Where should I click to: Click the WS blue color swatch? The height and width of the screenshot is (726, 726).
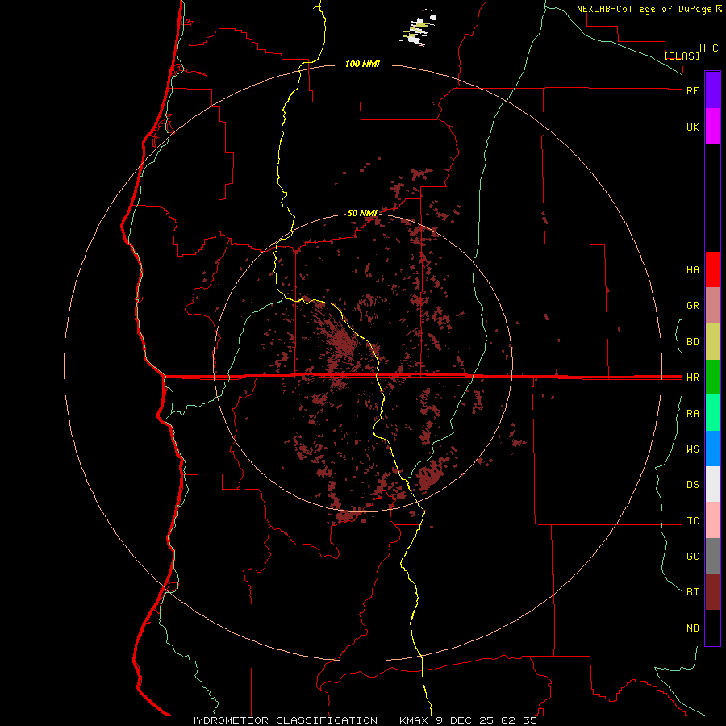[712, 449]
